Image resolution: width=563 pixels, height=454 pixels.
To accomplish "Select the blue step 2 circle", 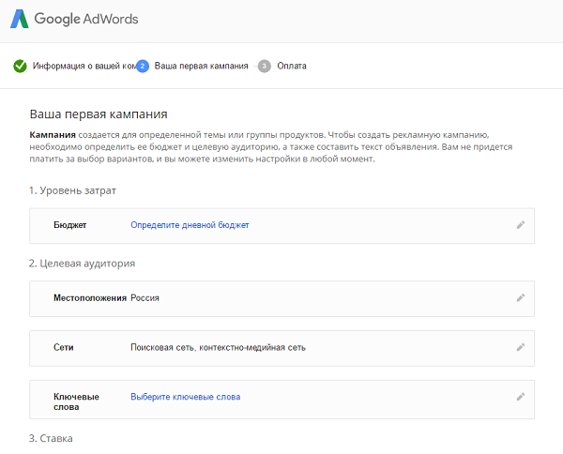I will 143,66.
